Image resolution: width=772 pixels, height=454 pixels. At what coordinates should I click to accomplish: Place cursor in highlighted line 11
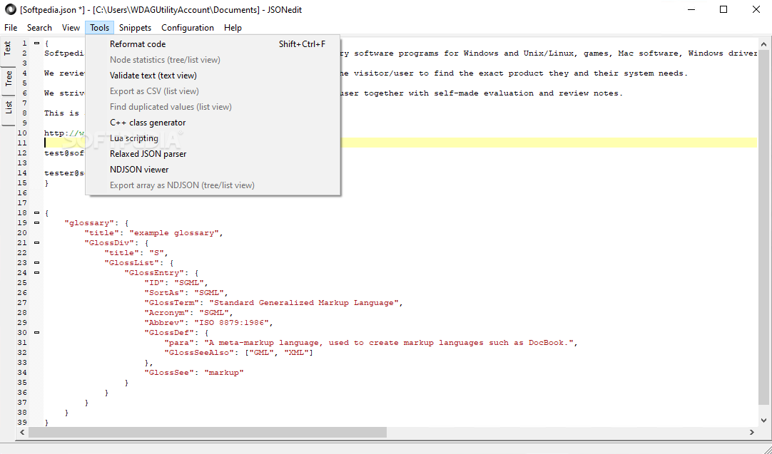400,143
